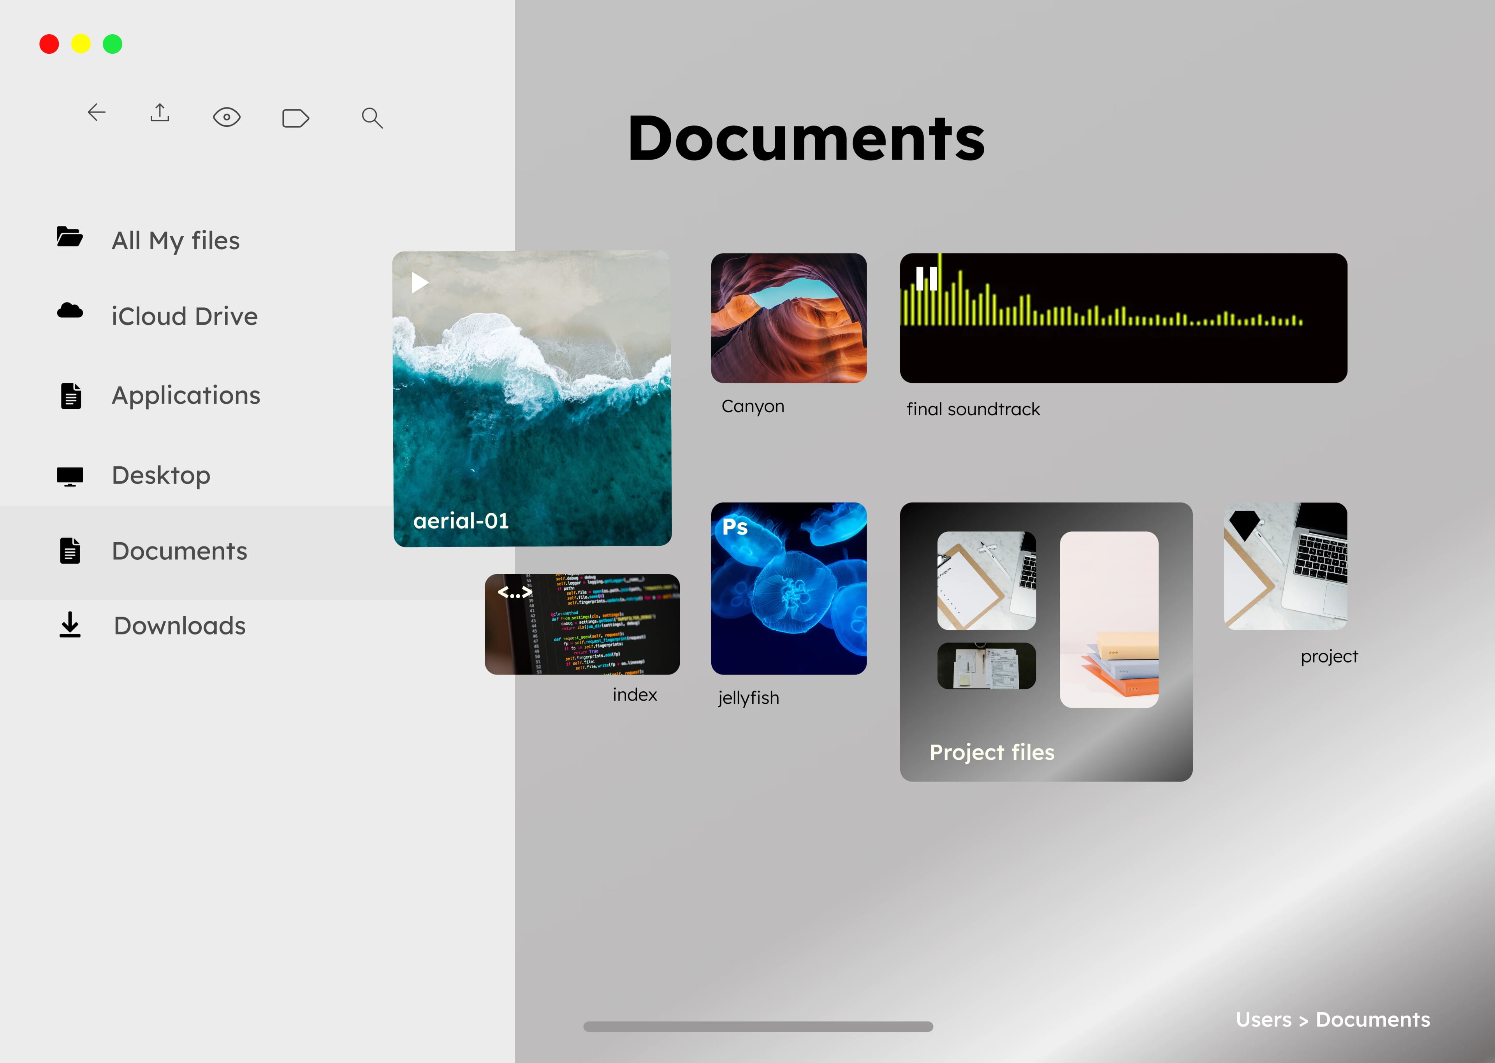Click the tag label icon
The image size is (1495, 1063).
295,118
